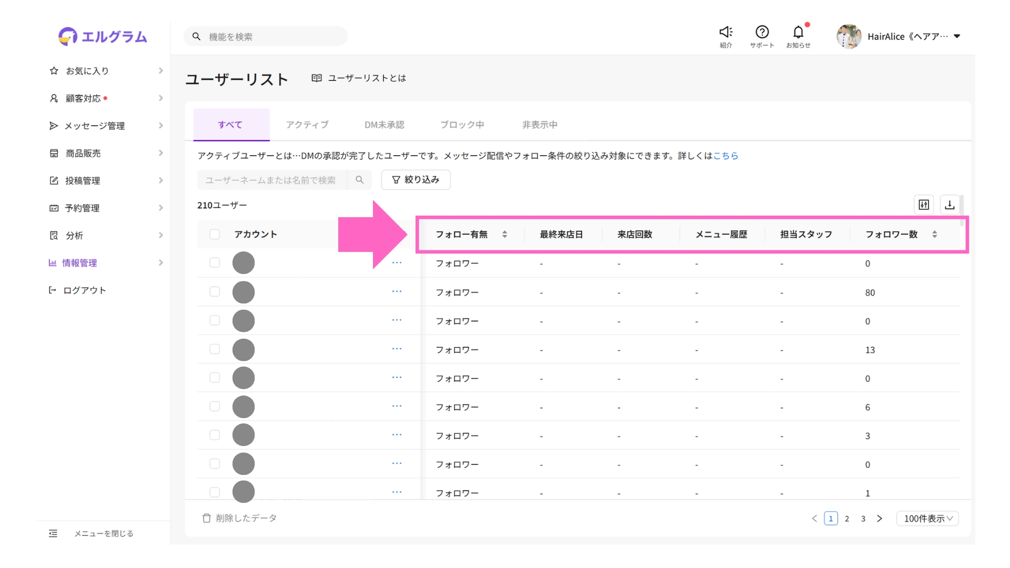Click the referral megaphone icon

coord(726,33)
